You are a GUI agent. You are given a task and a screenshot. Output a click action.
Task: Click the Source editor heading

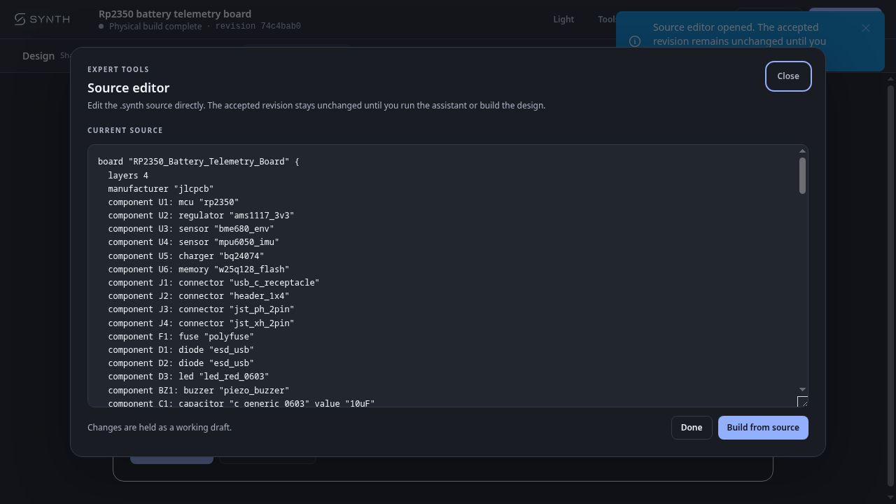pos(129,88)
